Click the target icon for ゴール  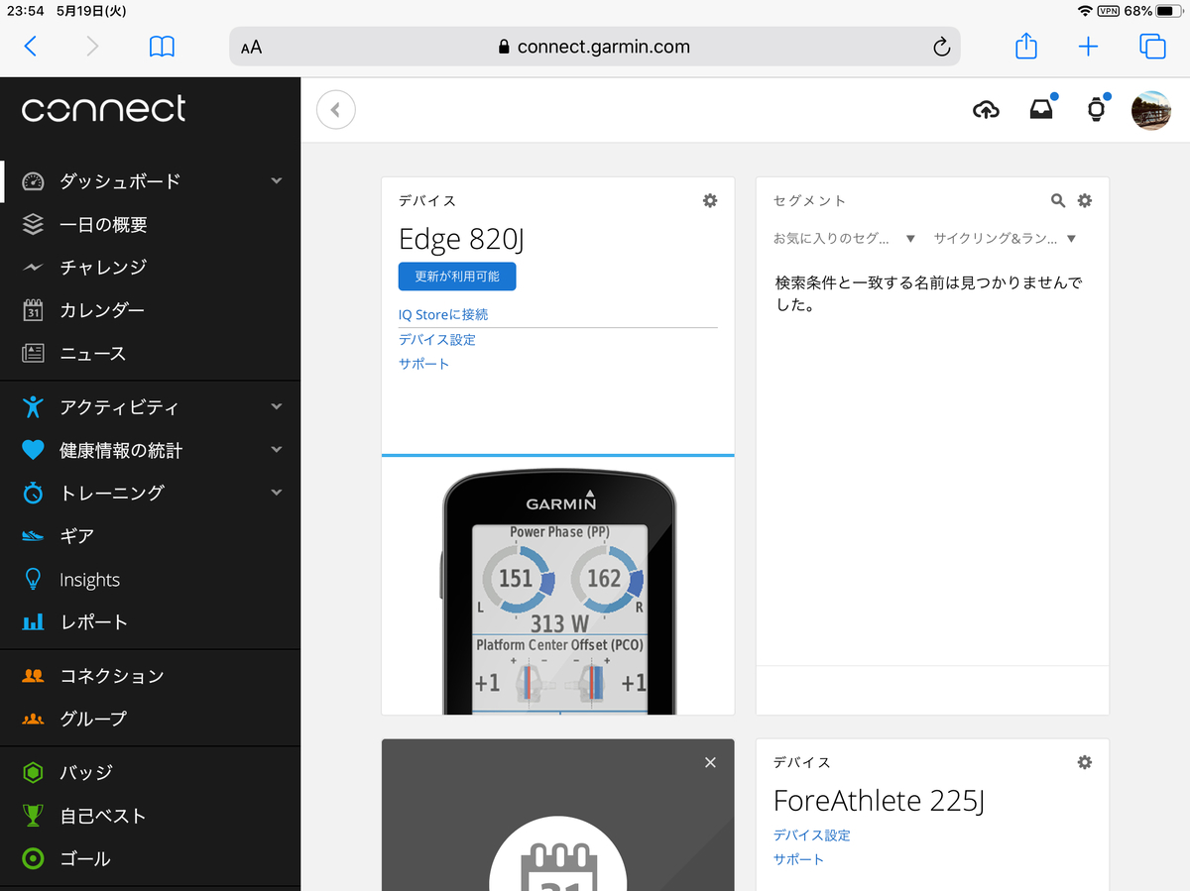[x=33, y=859]
